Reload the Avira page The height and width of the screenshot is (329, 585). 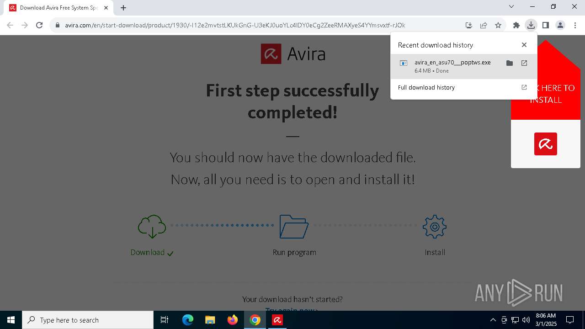pyautogui.click(x=39, y=25)
